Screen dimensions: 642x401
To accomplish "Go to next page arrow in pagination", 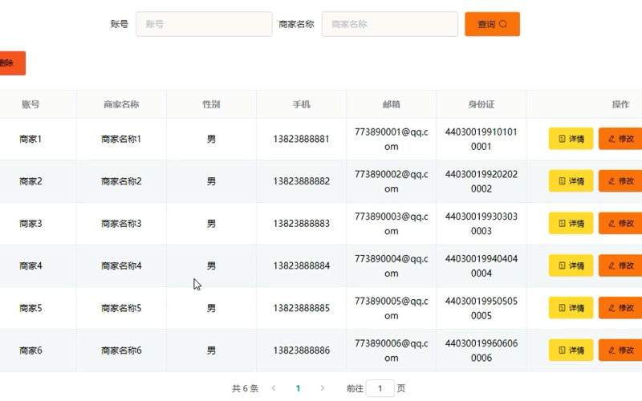I will pyautogui.click(x=323, y=388).
